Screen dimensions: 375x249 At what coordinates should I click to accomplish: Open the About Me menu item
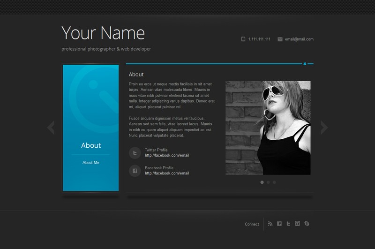coord(91,163)
